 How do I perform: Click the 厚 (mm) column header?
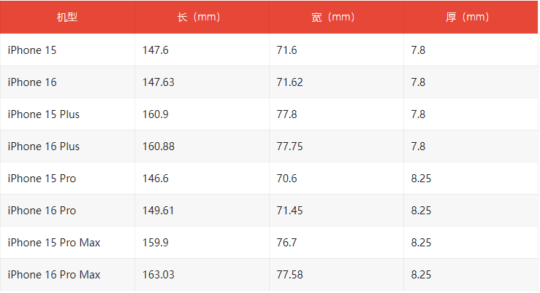click(x=471, y=17)
